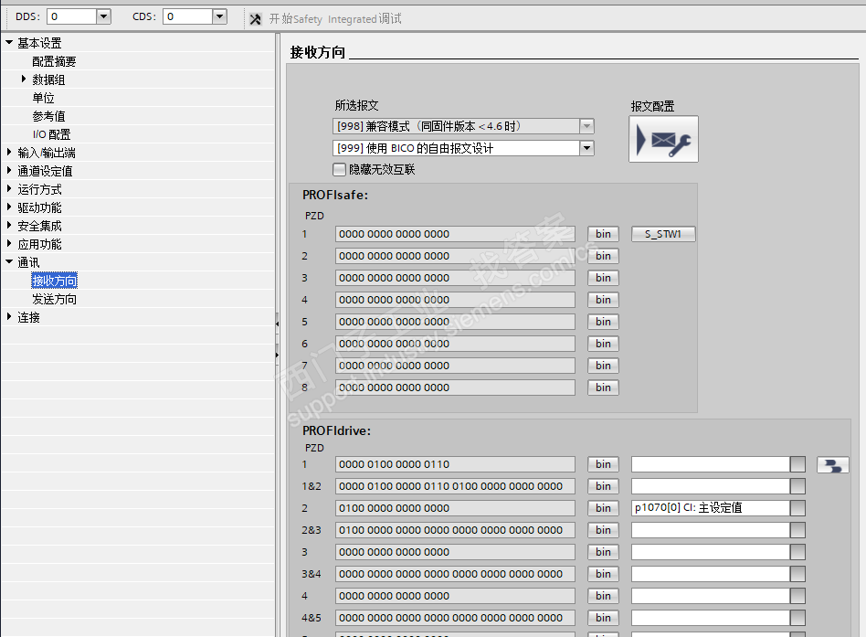
Task: Expand the 应用功能 tree node
Action: point(9,243)
